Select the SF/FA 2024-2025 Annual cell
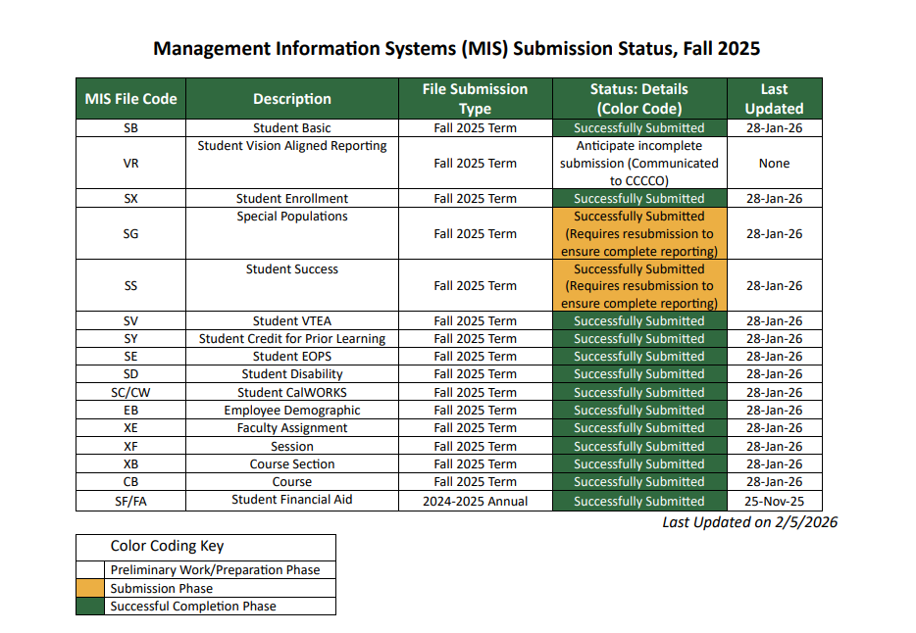The width and height of the screenshot is (916, 633). click(476, 501)
